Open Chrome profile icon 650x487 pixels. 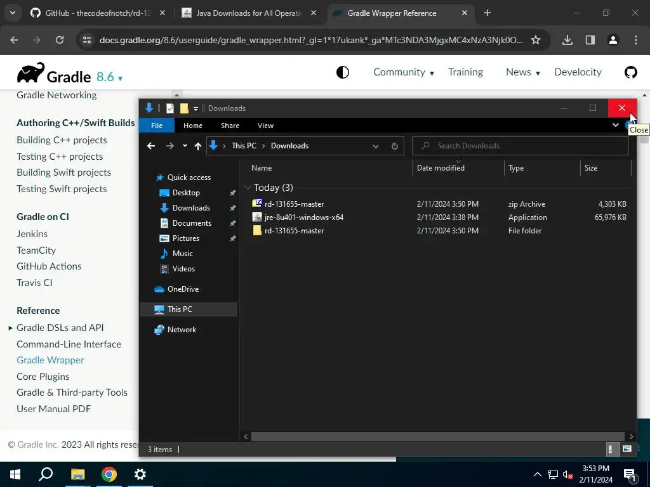tap(613, 40)
